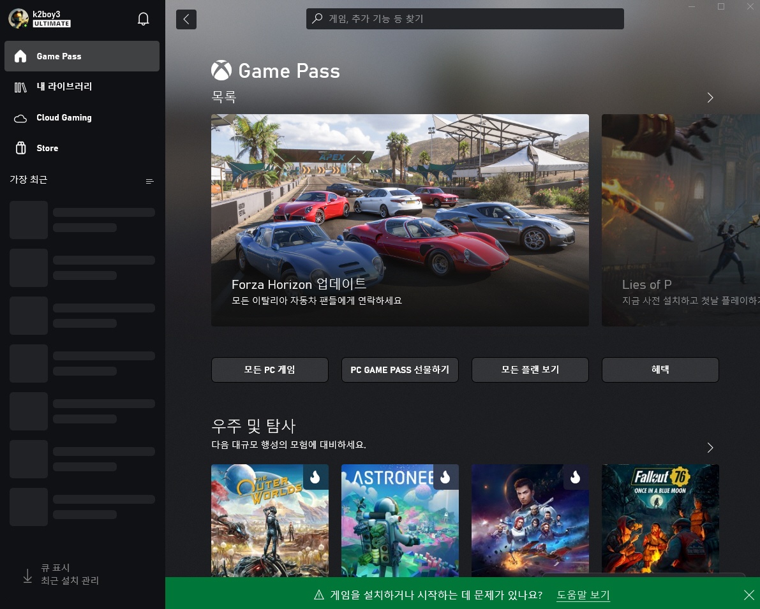This screenshot has width=760, height=609.
Task: Click the 목록 section heading
Action: point(224,97)
